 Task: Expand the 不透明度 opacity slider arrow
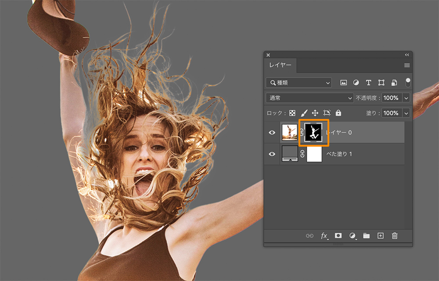(x=406, y=98)
